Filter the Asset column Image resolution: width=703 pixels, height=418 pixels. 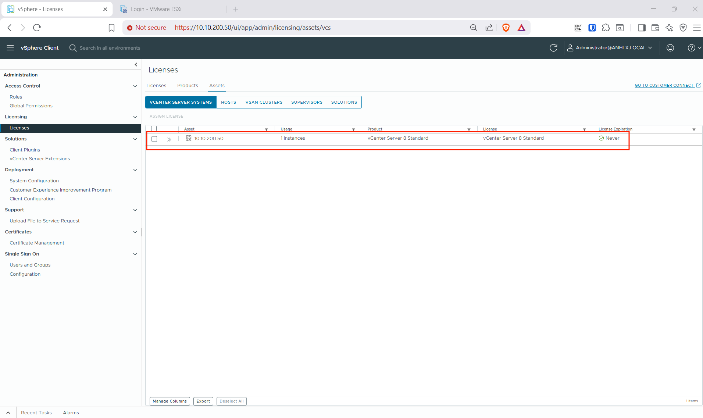pos(267,130)
